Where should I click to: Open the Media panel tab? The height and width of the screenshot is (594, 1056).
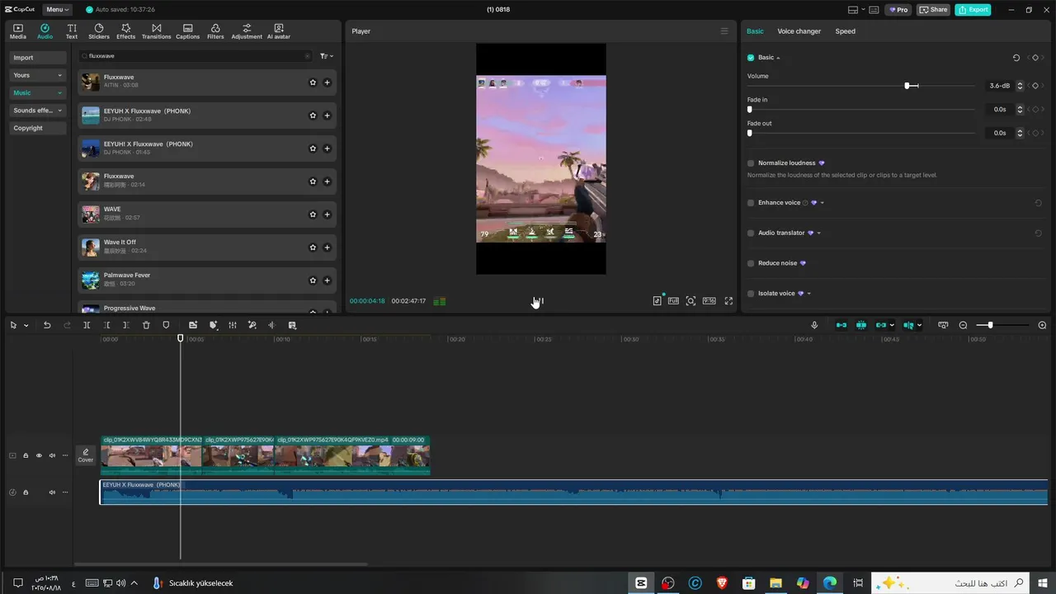click(x=17, y=31)
